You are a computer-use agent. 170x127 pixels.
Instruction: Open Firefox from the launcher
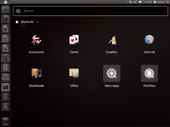pyautogui.click(x=5, y=19)
